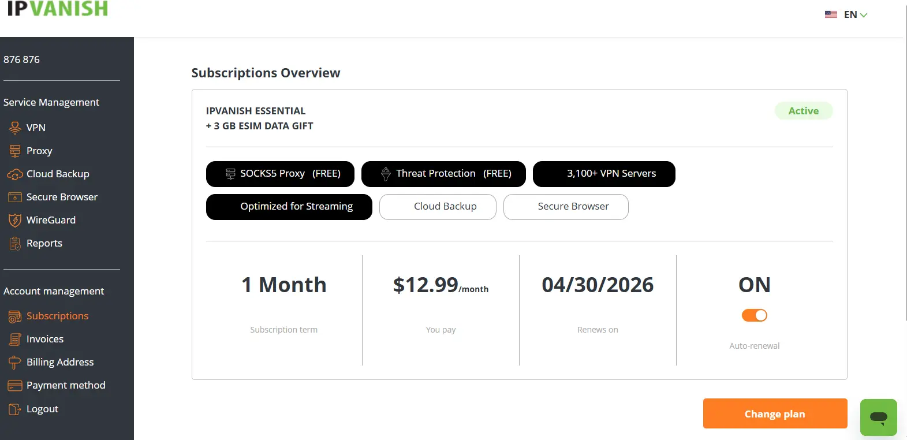The width and height of the screenshot is (907, 440).
Task: Expand the EN language dropdown
Action: 856,15
